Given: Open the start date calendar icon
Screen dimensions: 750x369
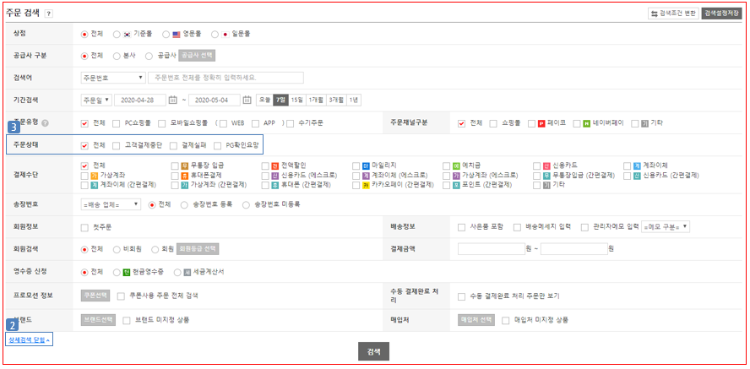Looking at the screenshot, I should click(186, 100).
